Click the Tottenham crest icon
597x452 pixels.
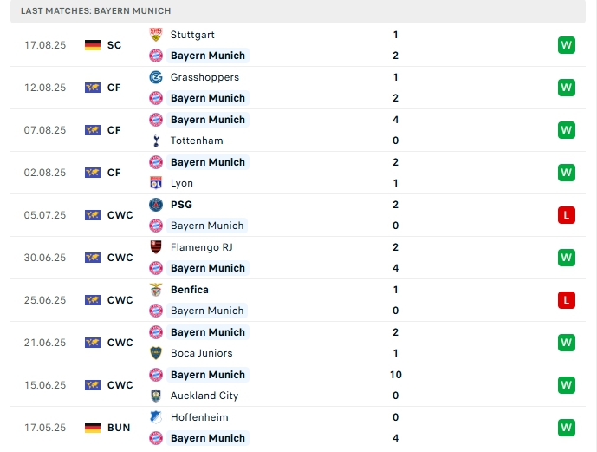tap(156, 141)
